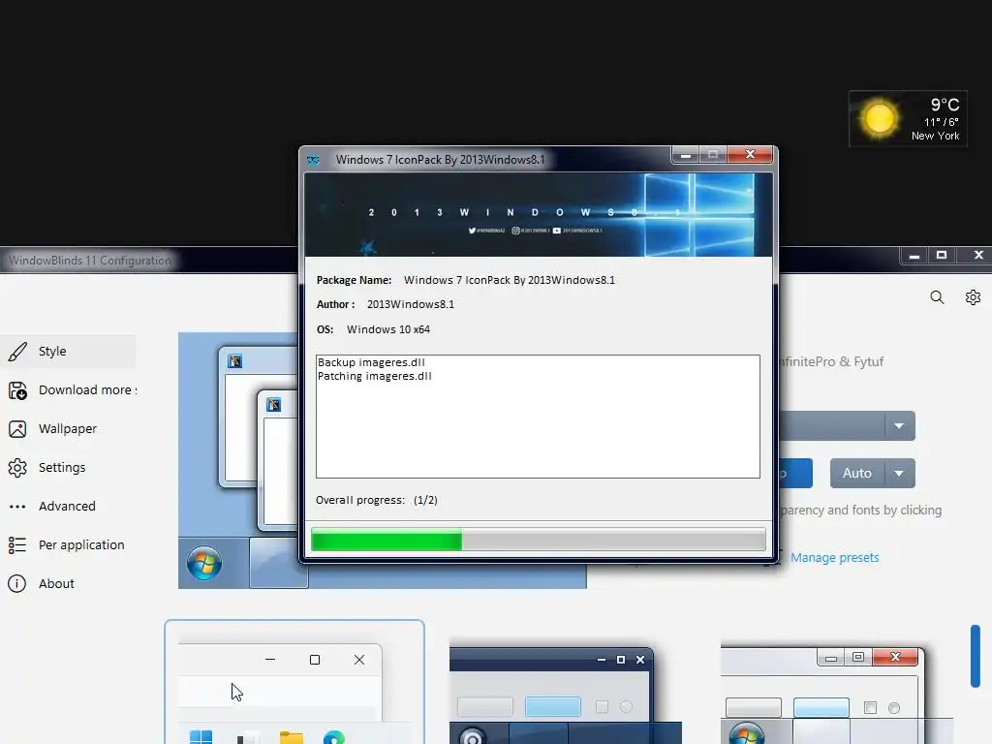The width and height of the screenshot is (992, 744).
Task: Click the Start orb in Aero thumbnail
Action: coord(747,734)
